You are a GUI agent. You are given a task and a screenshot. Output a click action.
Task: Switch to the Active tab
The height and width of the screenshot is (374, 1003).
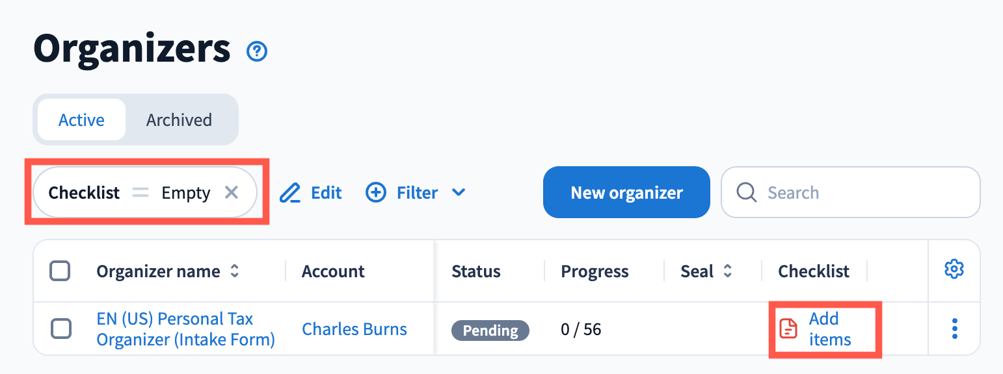pos(81,120)
